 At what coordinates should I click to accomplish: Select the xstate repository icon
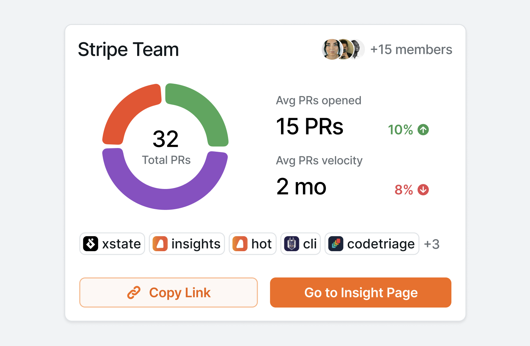pos(90,244)
